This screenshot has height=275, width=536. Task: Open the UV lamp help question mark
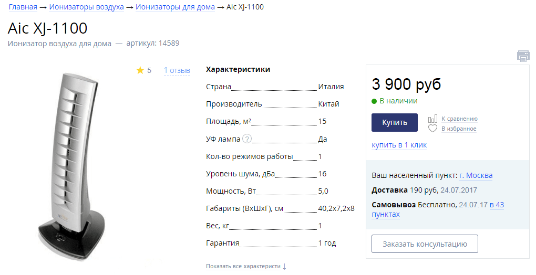[247, 139]
